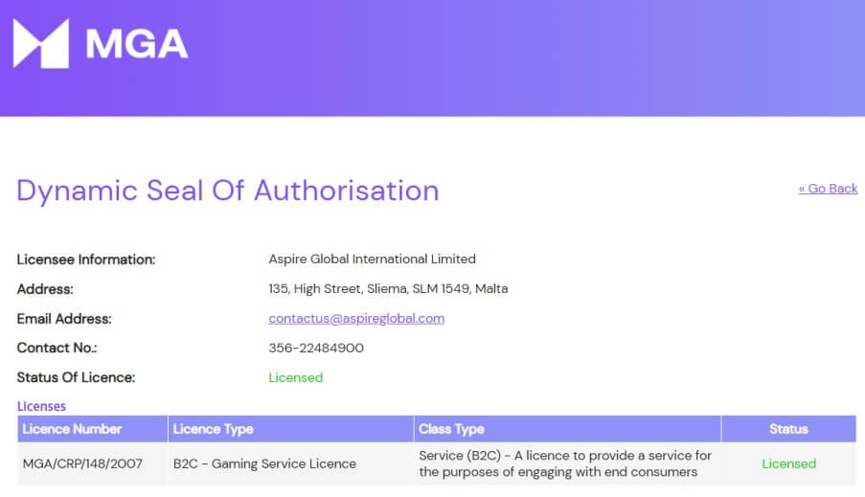Click the Sliema High Street address text

[388, 288]
